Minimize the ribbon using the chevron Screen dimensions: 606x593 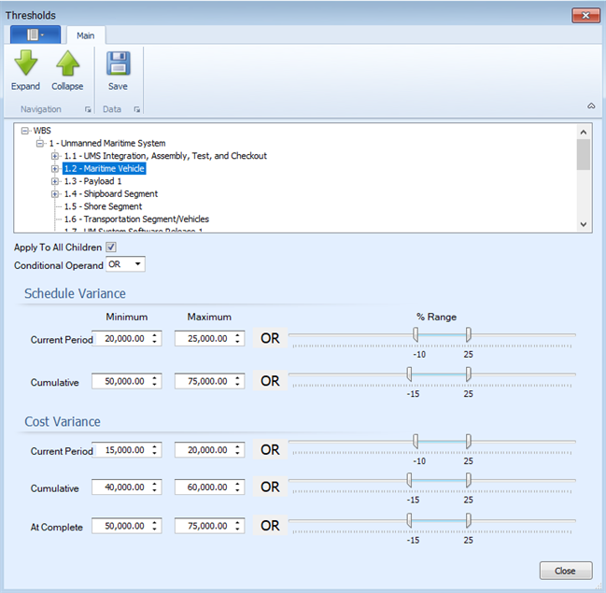coord(590,106)
